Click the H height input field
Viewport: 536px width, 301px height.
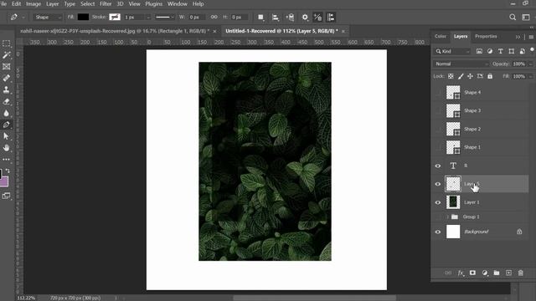pos(240,17)
